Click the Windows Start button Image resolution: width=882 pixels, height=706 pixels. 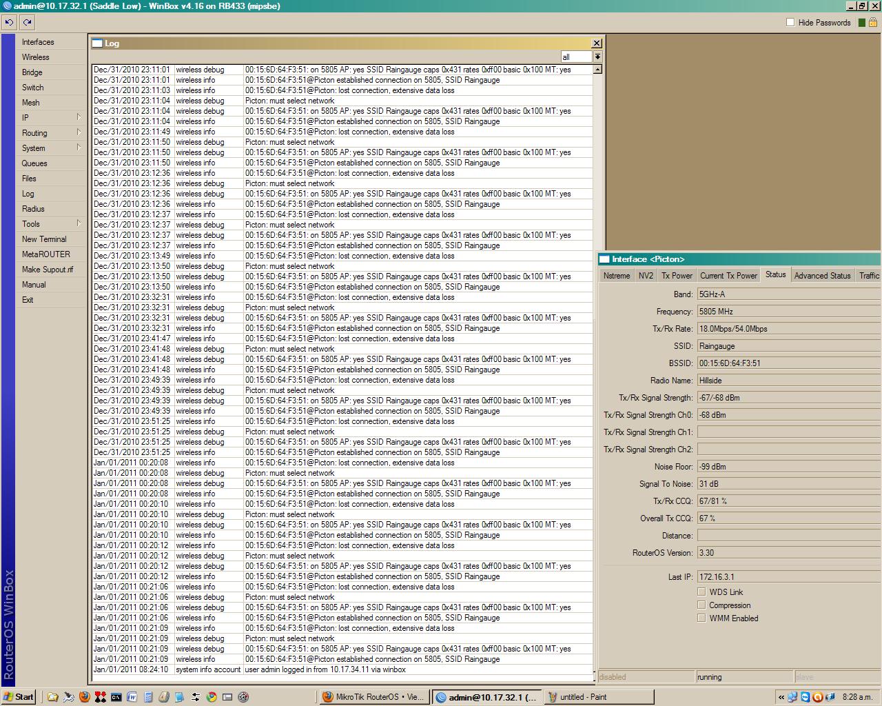coord(19,697)
